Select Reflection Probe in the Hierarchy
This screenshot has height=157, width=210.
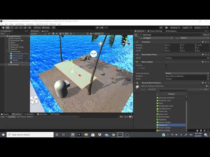click(x=17, y=47)
